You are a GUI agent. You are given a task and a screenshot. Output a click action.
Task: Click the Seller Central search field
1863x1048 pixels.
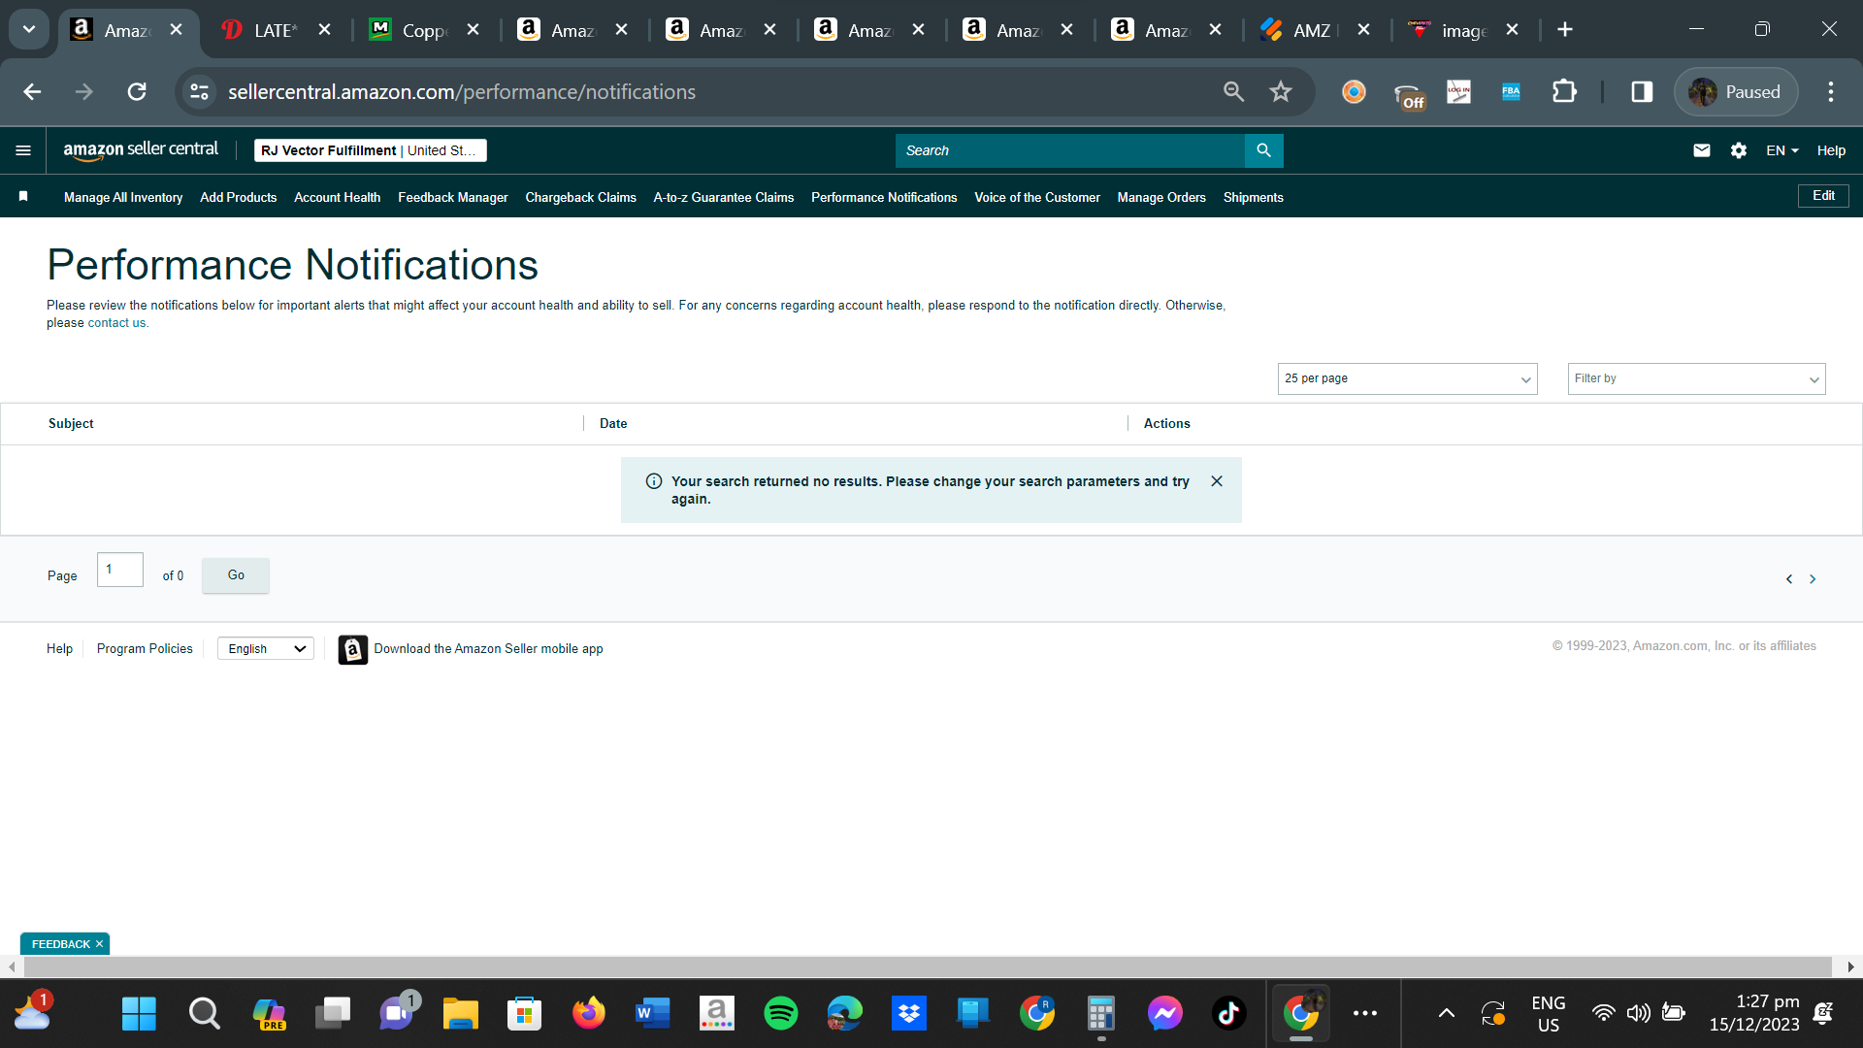pyautogui.click(x=1069, y=150)
